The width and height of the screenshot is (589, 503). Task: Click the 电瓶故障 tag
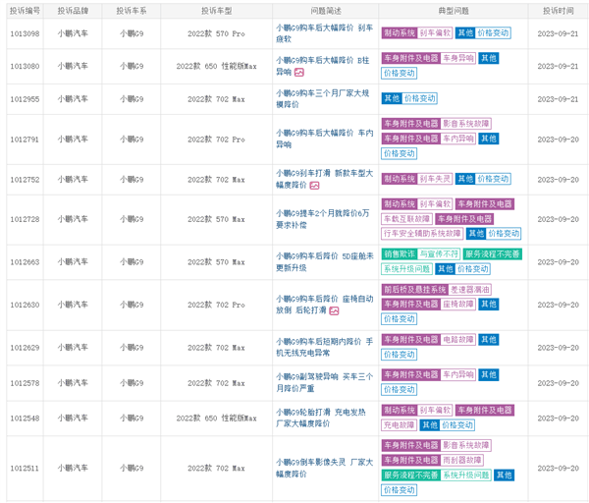(x=459, y=339)
